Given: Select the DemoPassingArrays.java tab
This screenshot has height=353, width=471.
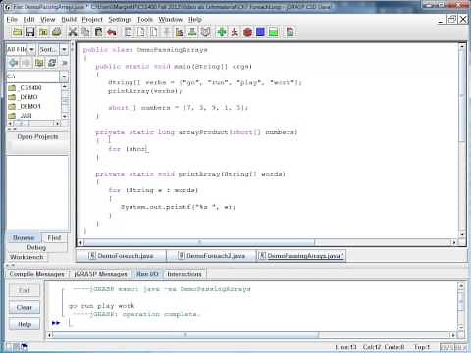Looking at the screenshot, I should [301, 256].
